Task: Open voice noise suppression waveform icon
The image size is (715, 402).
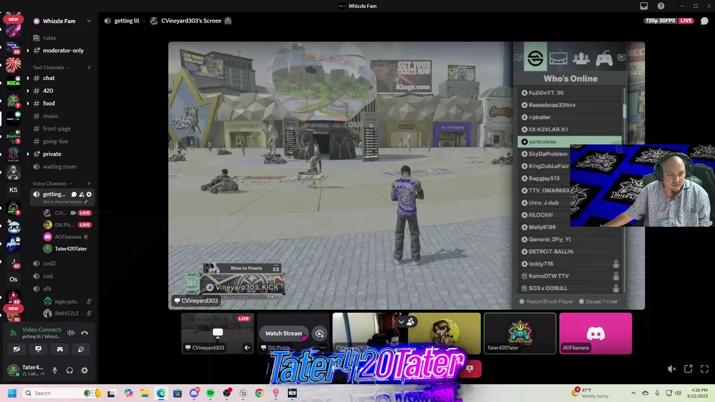Action: (71, 333)
